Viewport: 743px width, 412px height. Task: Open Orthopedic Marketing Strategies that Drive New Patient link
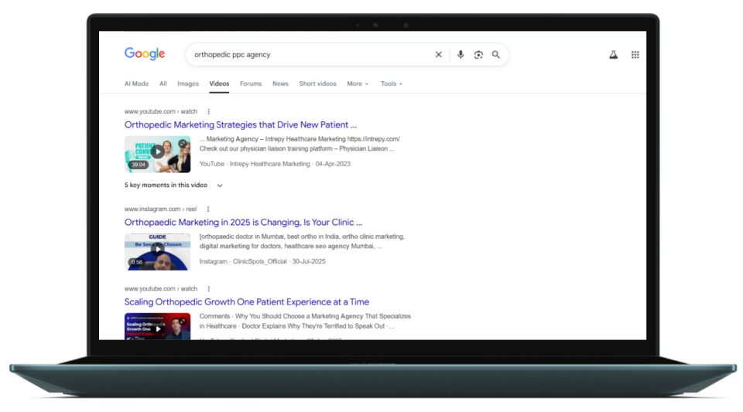(x=240, y=125)
